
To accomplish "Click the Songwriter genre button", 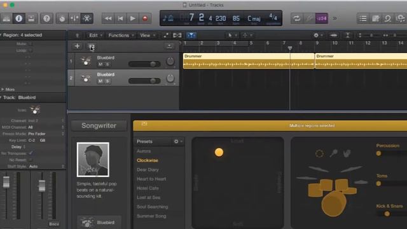I will (99, 126).
